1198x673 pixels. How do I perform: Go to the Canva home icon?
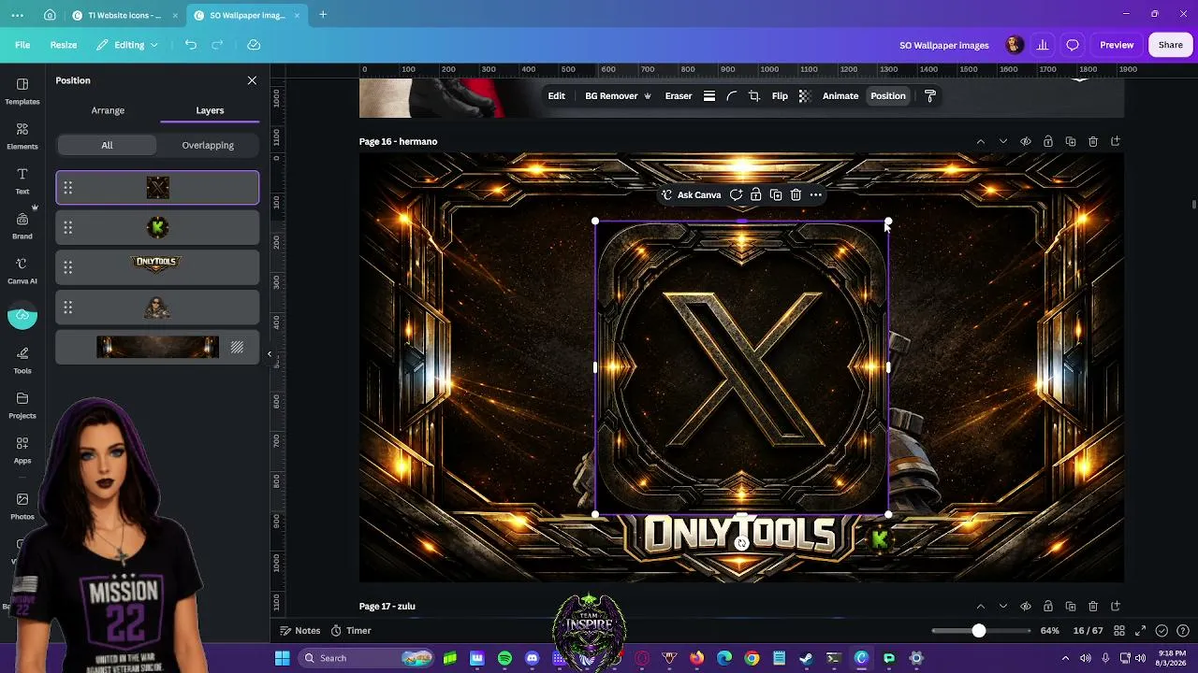click(x=50, y=15)
